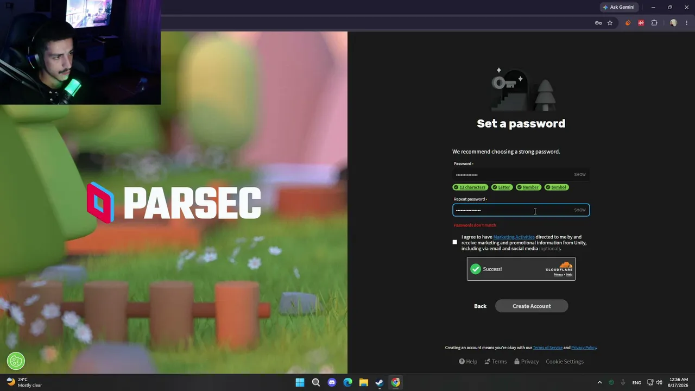
Task: Click the Symbol requirement chip
Action: pos(556,187)
